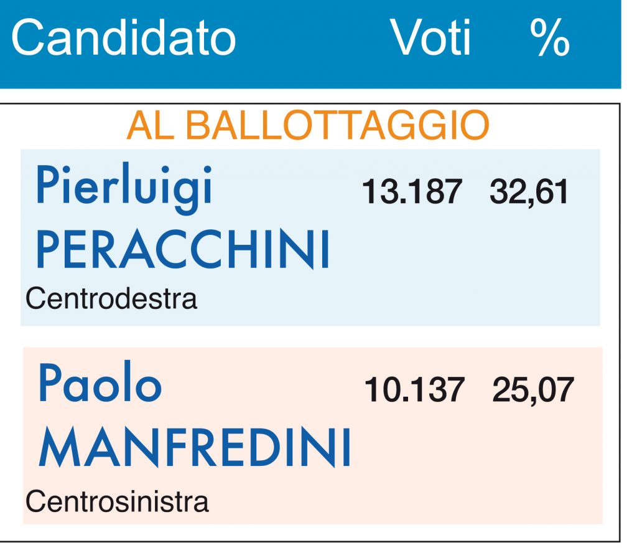Click empty header space between "Candidato" and "Voti"

pyautogui.click(x=311, y=39)
